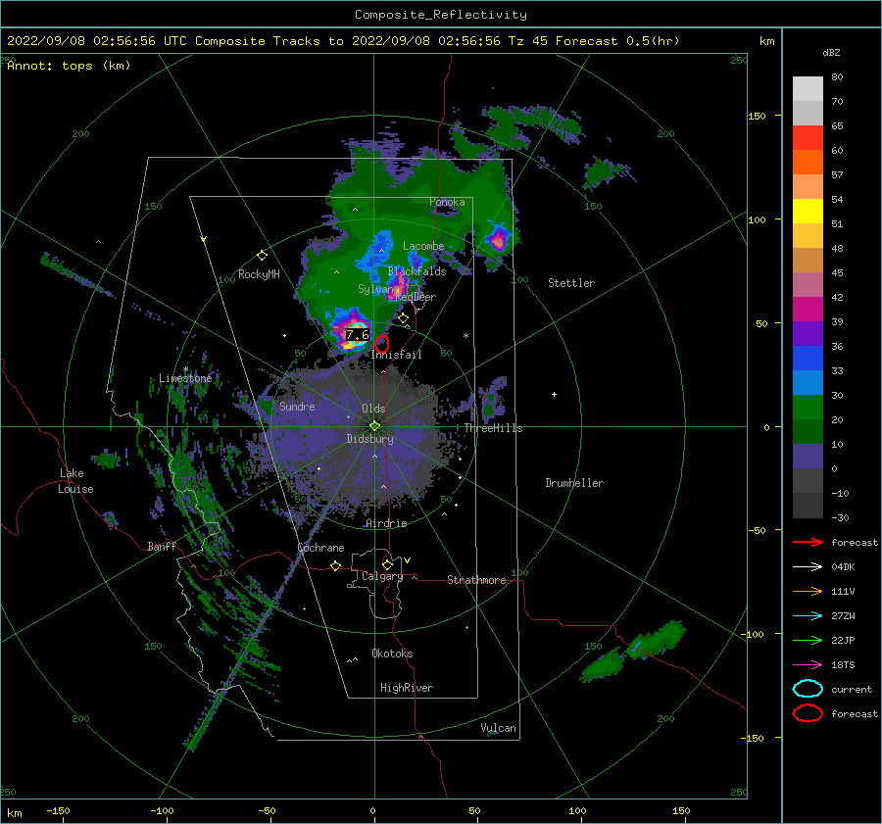Click the Ponoka city label

[447, 202]
